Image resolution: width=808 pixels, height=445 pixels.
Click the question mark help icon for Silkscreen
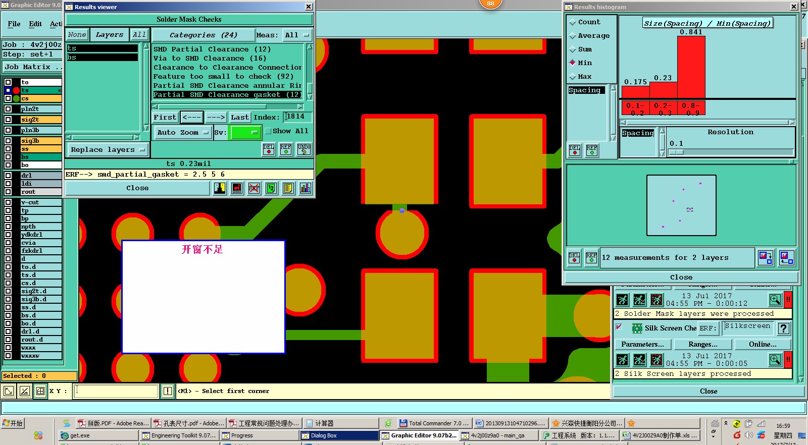pos(784,328)
